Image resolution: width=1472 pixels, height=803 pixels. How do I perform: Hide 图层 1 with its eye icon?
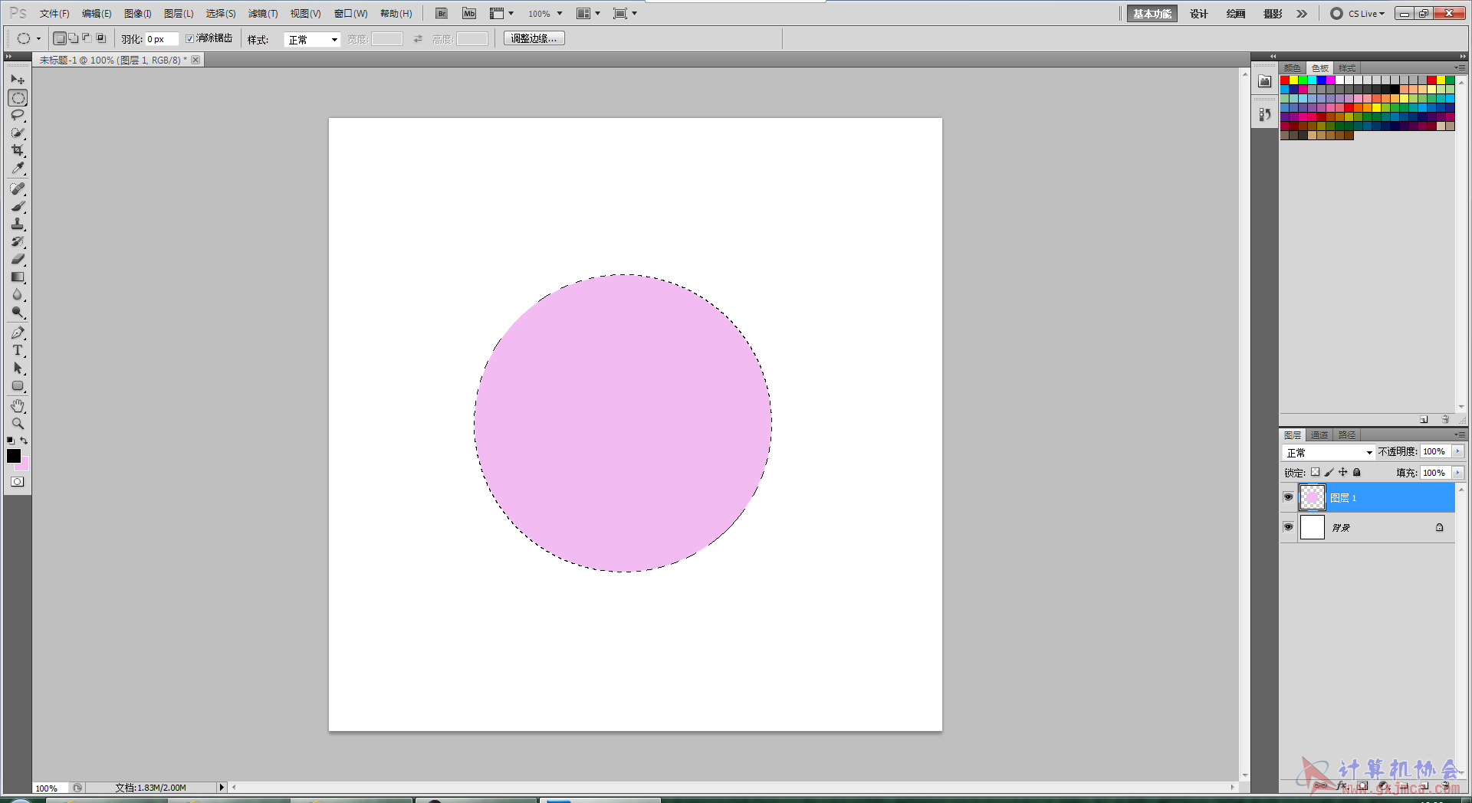[1288, 497]
